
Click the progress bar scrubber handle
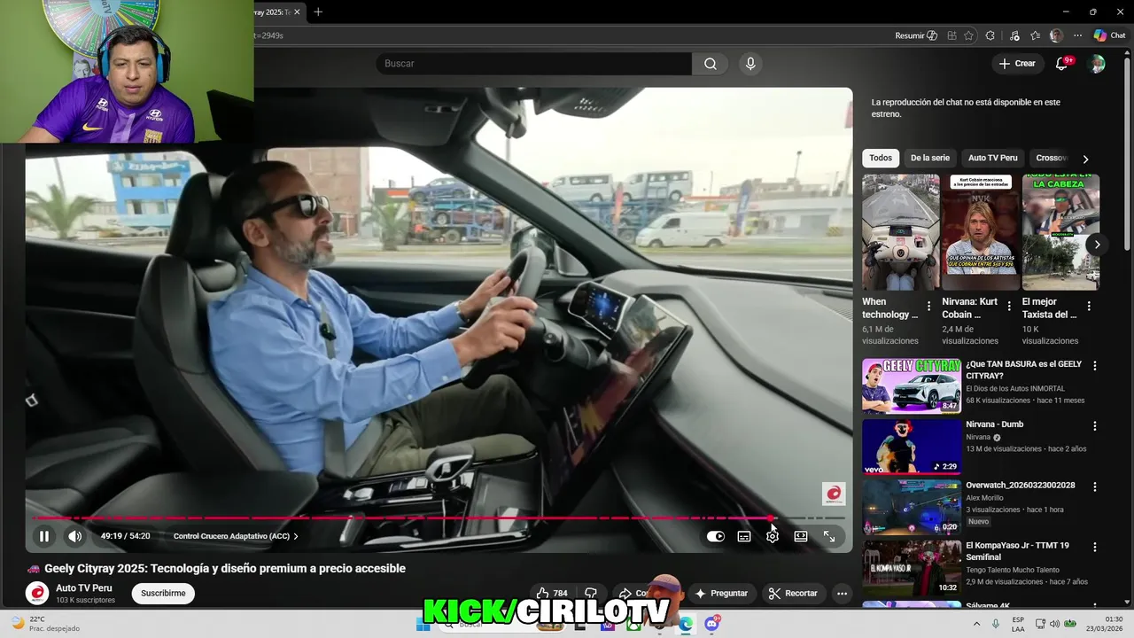pos(770,518)
